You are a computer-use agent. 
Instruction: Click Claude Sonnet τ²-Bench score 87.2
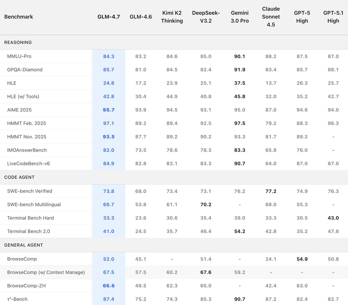(271, 299)
